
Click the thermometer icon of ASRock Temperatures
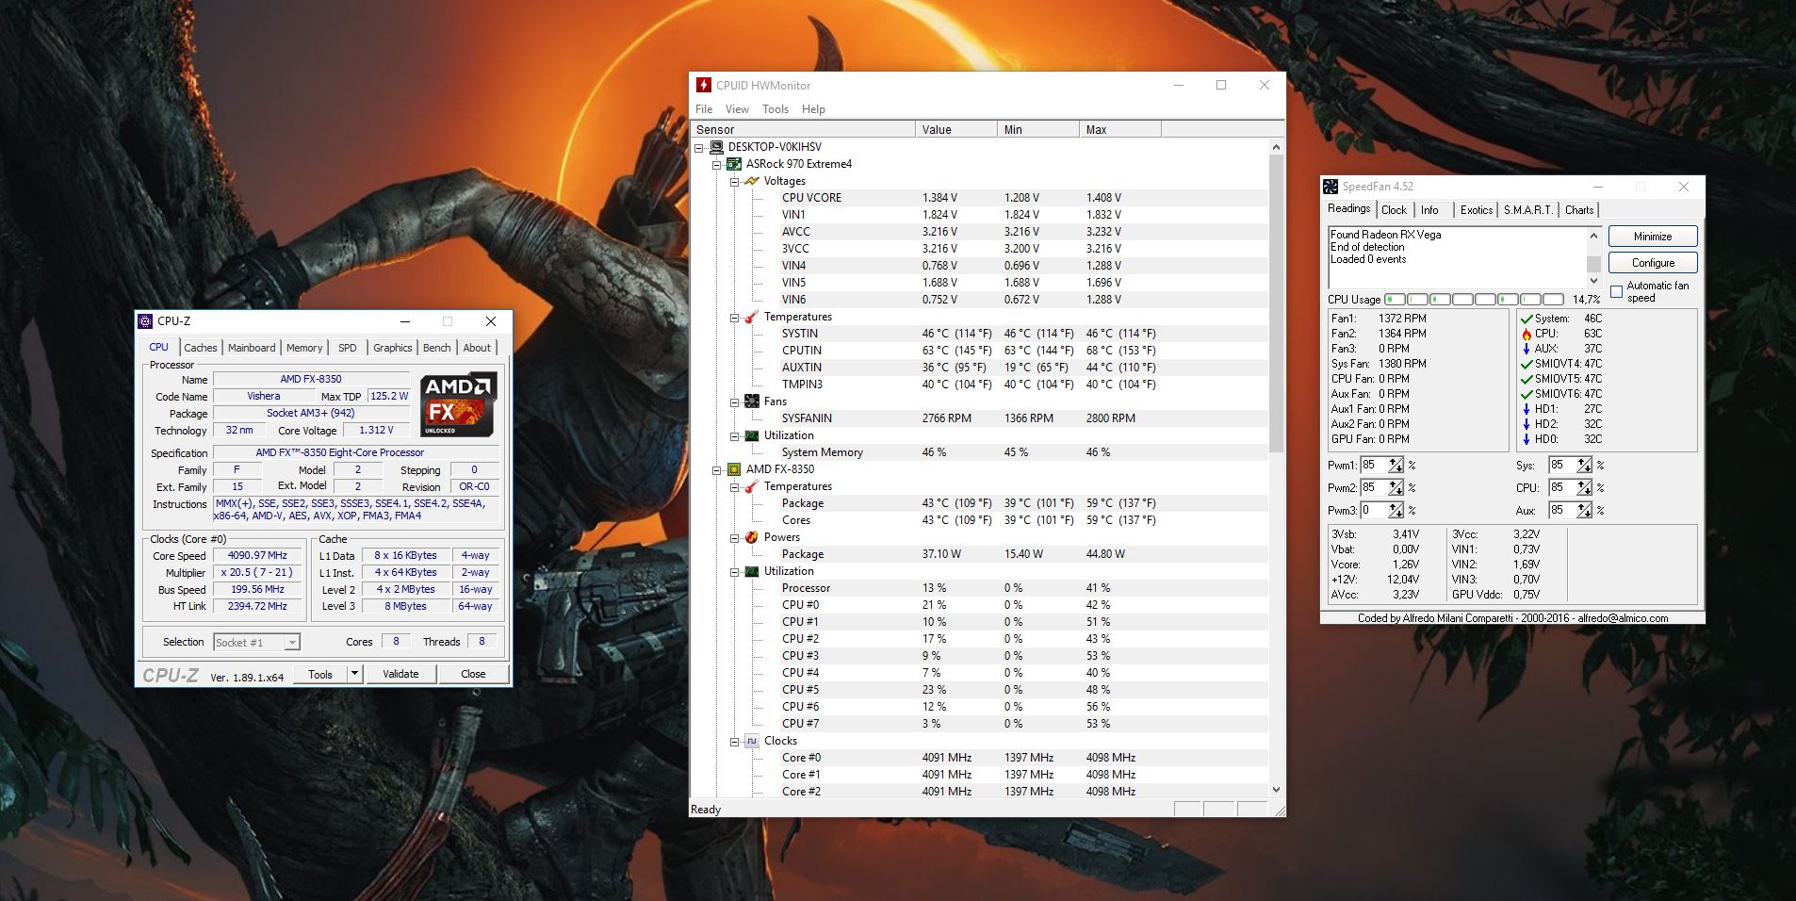coord(752,317)
